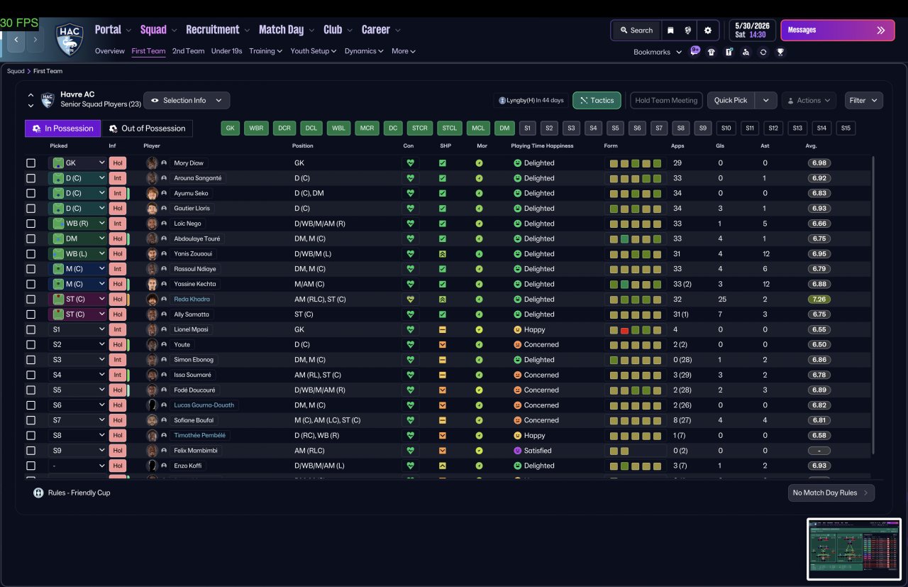
Task: Tick the checkbox for Mory Diaw
Action: (x=31, y=163)
